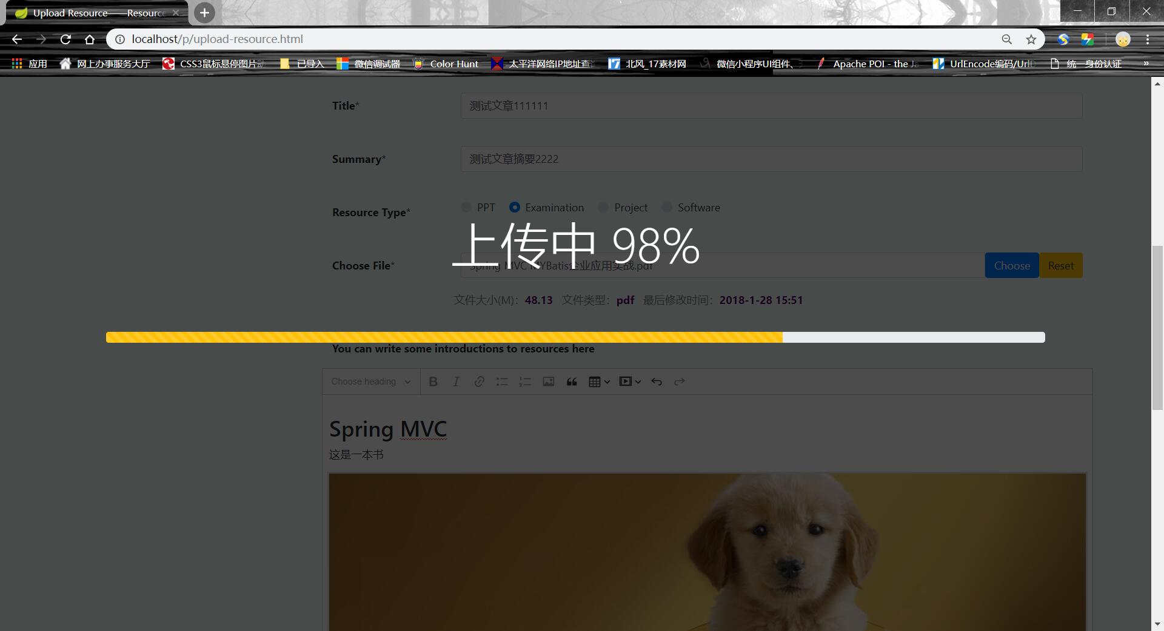Image resolution: width=1164 pixels, height=631 pixels.
Task: Open the Chrome three-dot menu
Action: click(x=1148, y=39)
